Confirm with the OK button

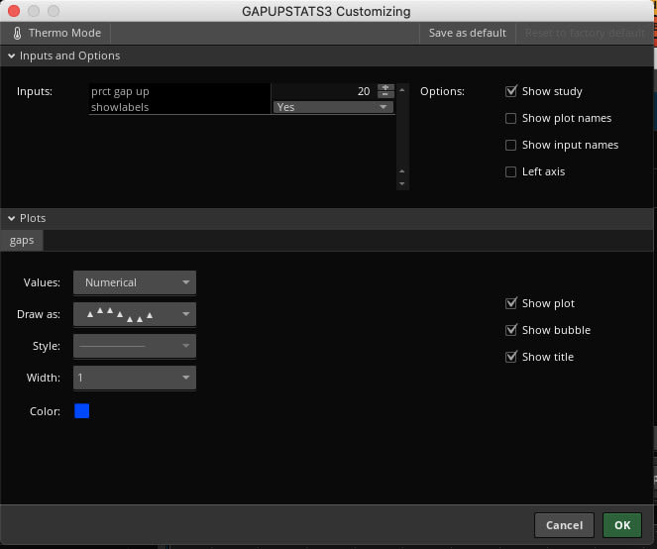pos(622,525)
